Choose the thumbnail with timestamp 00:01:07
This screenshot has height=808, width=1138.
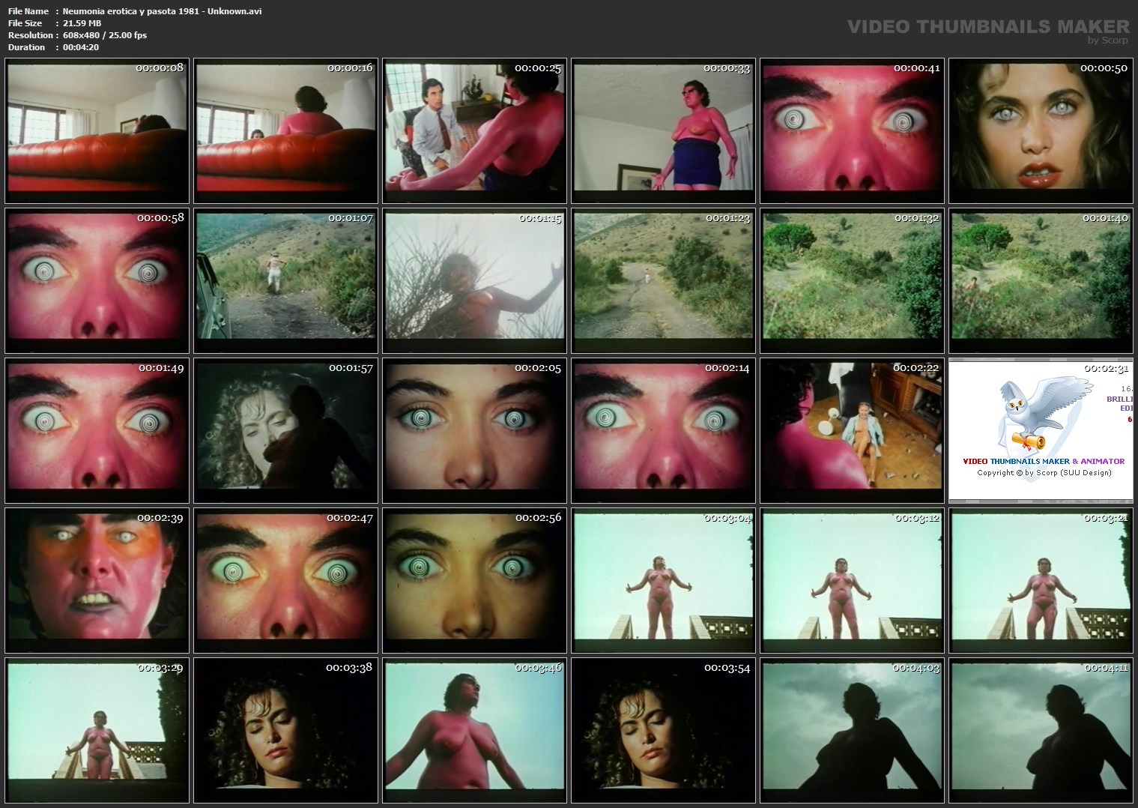286,280
